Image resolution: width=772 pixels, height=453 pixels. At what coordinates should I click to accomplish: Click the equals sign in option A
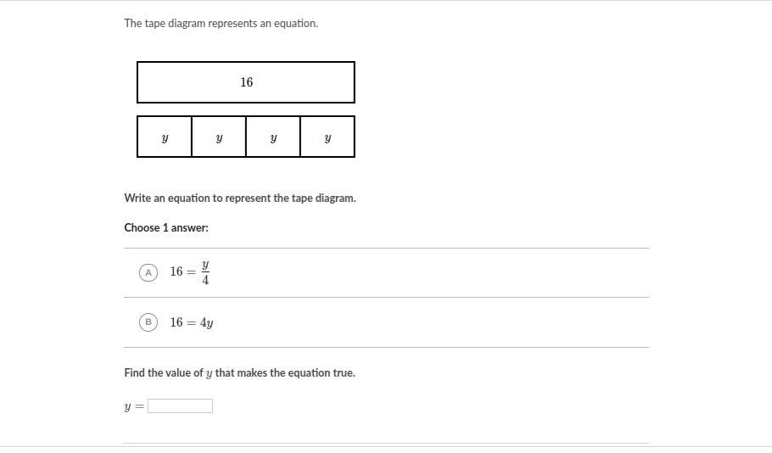tap(192, 272)
